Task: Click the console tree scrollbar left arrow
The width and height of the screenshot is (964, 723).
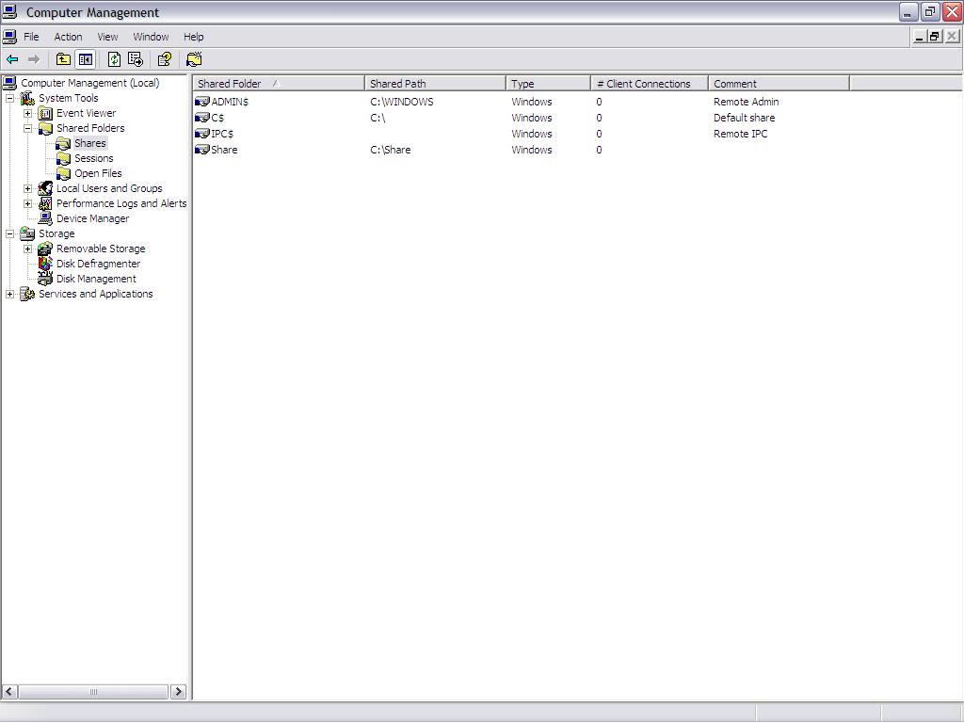Action: 9,692
